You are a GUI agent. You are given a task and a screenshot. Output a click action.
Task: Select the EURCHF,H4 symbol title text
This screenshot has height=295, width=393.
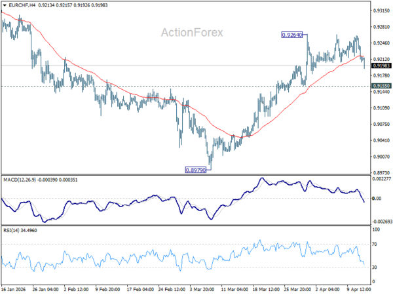point(22,5)
